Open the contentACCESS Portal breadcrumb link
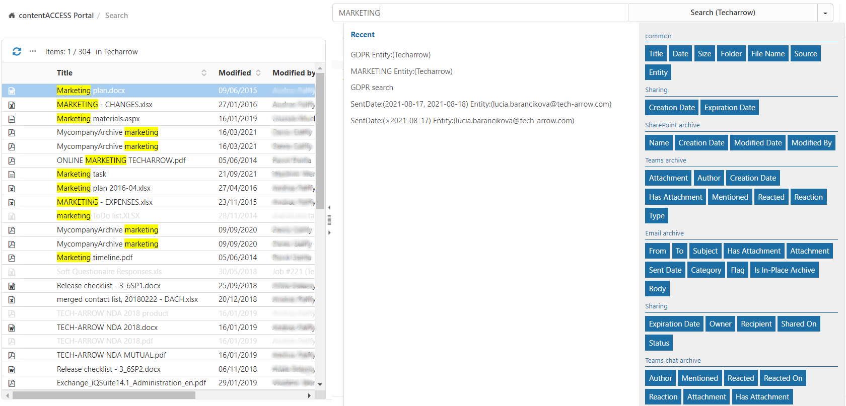 56,16
